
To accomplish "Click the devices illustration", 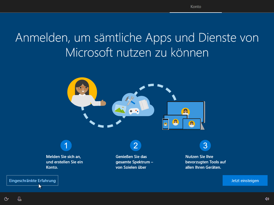I will [184, 115].
